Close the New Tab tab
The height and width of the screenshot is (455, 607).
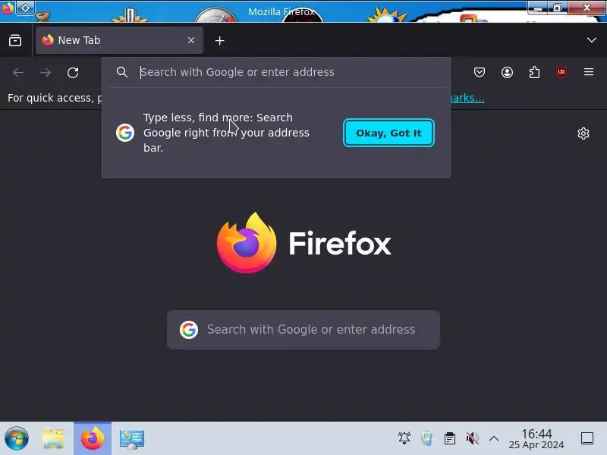(x=191, y=40)
